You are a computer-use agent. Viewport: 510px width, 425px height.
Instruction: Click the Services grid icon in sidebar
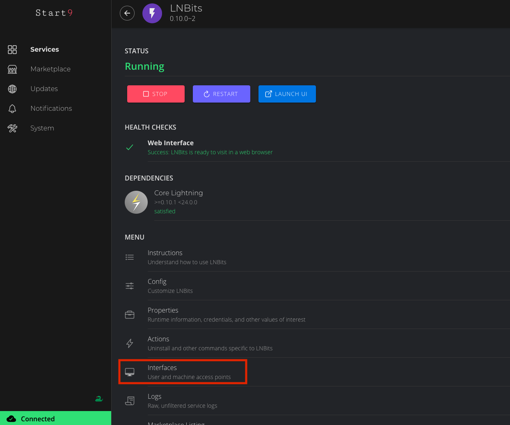click(x=12, y=50)
